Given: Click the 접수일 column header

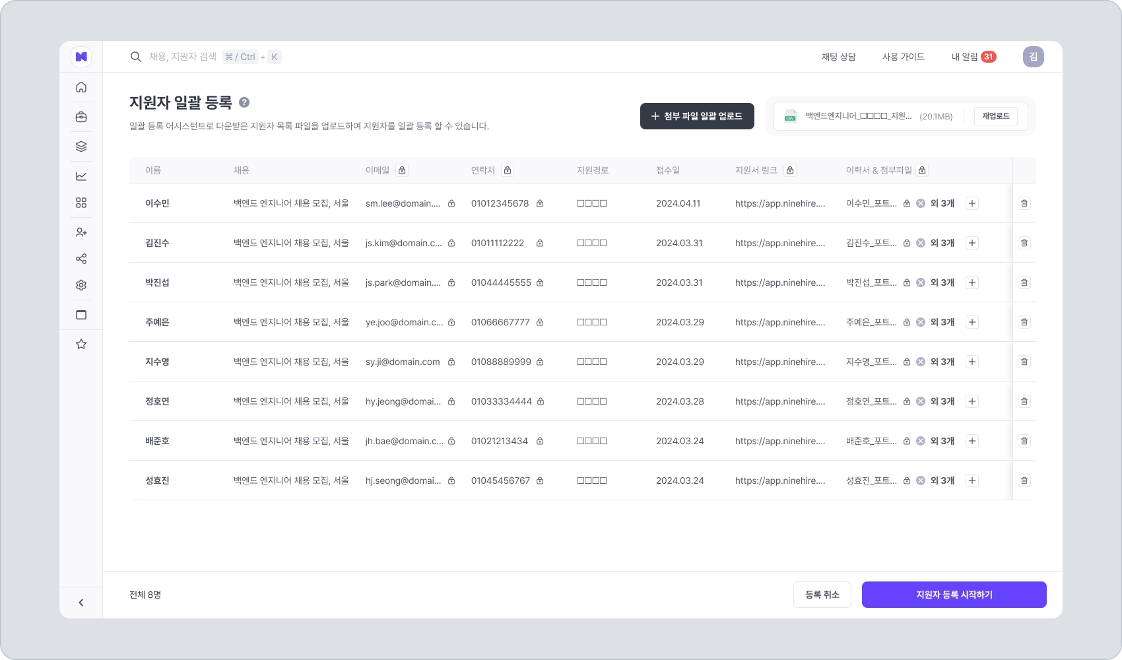Looking at the screenshot, I should coord(668,170).
